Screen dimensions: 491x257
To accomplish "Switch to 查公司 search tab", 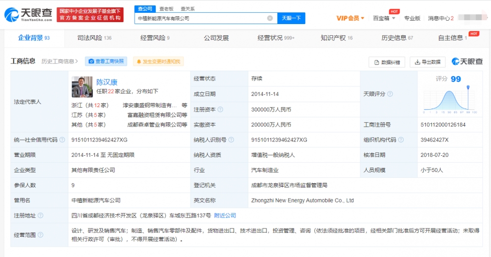I will (x=145, y=9).
